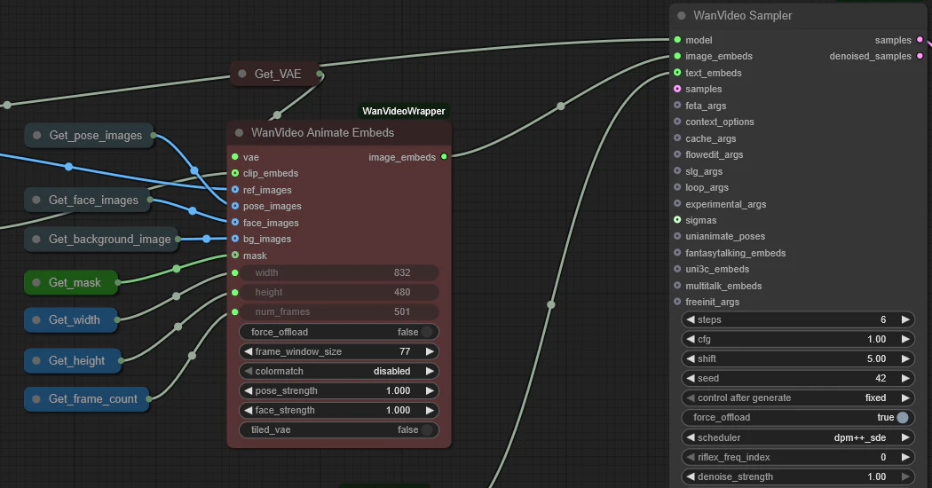Click the Get_face_images node collapse dot

tap(36, 200)
